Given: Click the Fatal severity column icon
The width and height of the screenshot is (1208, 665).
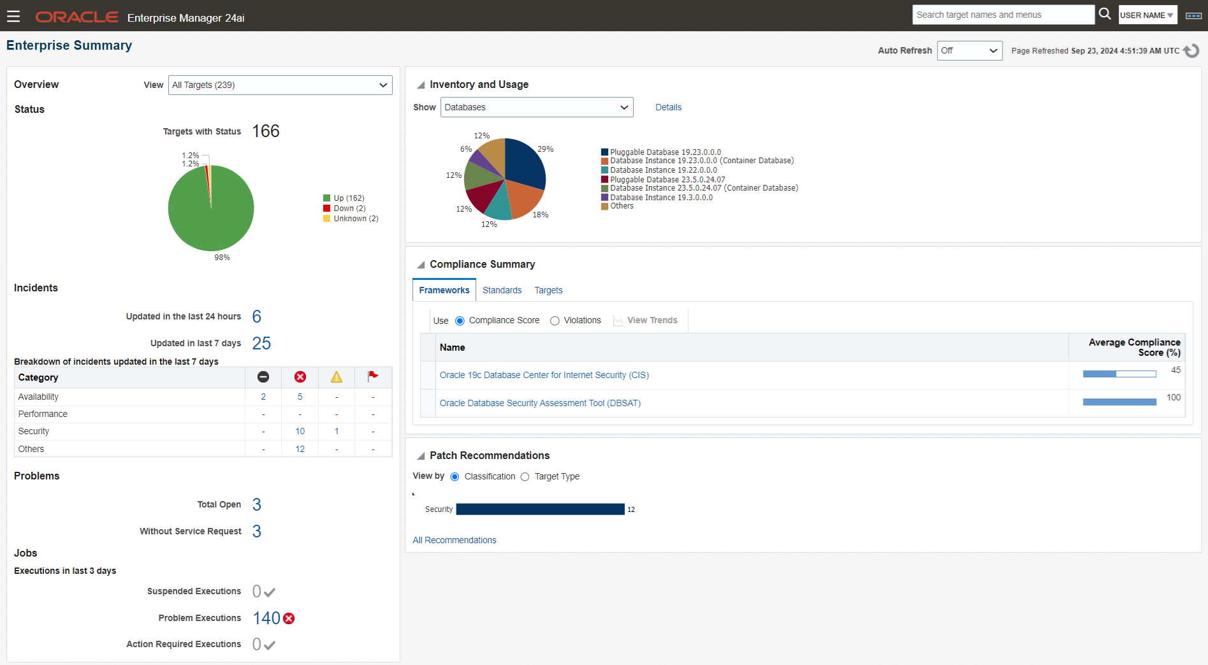Looking at the screenshot, I should (x=263, y=377).
